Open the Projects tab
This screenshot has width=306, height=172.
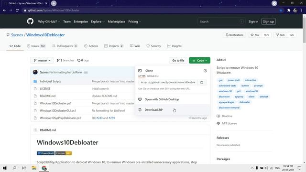tap(114, 46)
